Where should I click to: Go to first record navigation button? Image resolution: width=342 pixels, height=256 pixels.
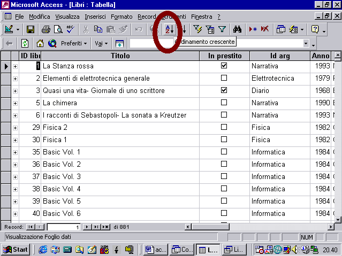31,227
